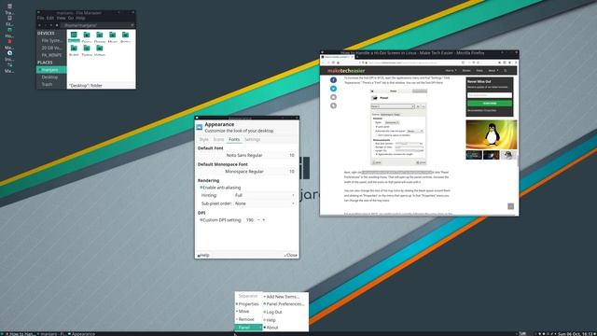Switch to the Icons tab in Appearance
The image size is (597, 336).
point(218,139)
